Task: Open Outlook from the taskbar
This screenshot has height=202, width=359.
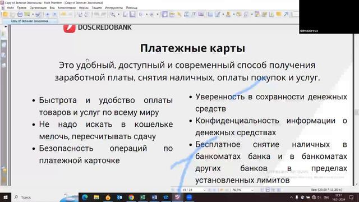Action: (119, 197)
